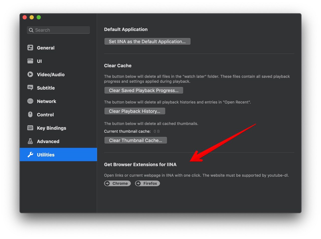Select the Utilities tab label
The image size is (321, 239).
point(46,155)
